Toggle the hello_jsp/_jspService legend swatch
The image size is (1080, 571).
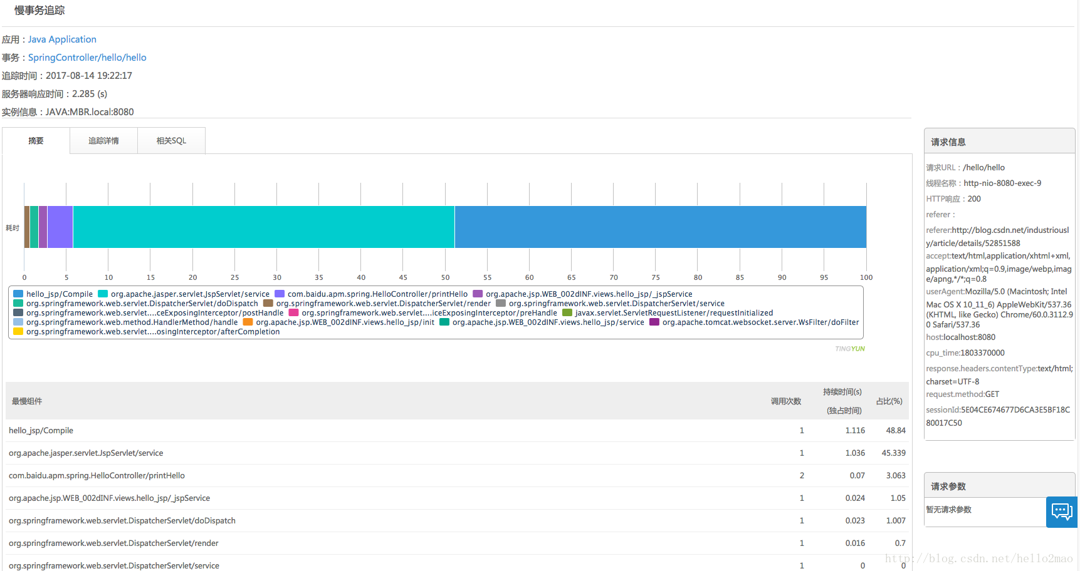pyautogui.click(x=478, y=294)
